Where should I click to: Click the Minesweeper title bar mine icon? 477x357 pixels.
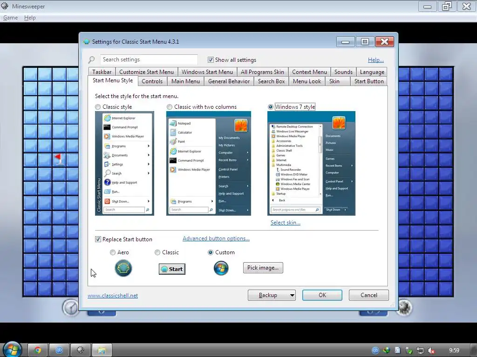click(x=5, y=6)
